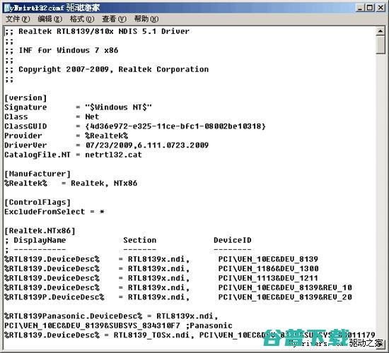The image size is (389, 353).
Task: Click '%RTL8139Panasonic.DeviceDesc%' entry
Action: tap(74, 316)
